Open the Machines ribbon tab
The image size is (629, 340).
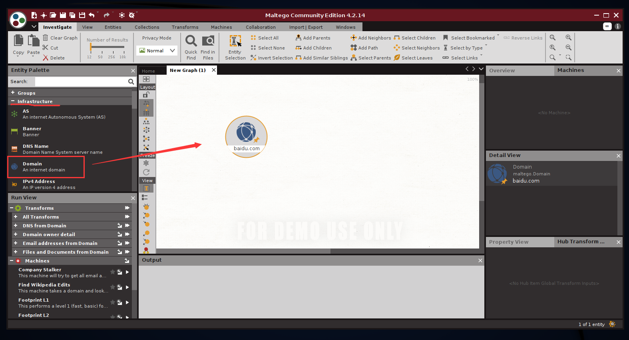[x=221, y=27]
